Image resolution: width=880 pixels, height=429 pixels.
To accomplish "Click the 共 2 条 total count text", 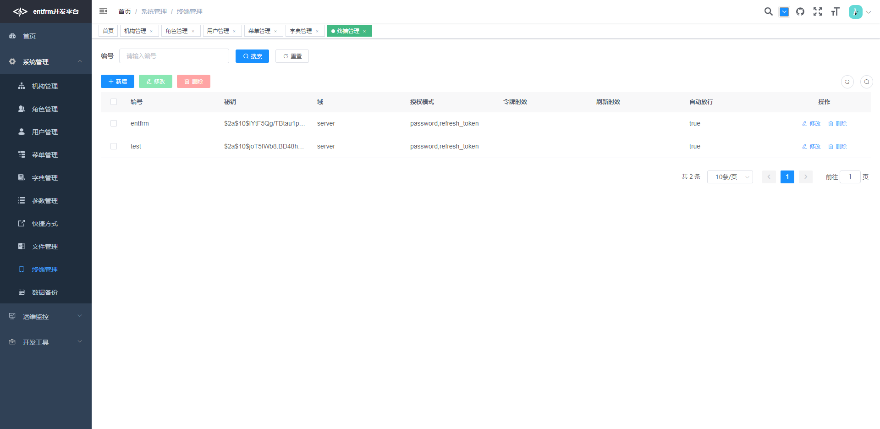I will click(x=691, y=177).
